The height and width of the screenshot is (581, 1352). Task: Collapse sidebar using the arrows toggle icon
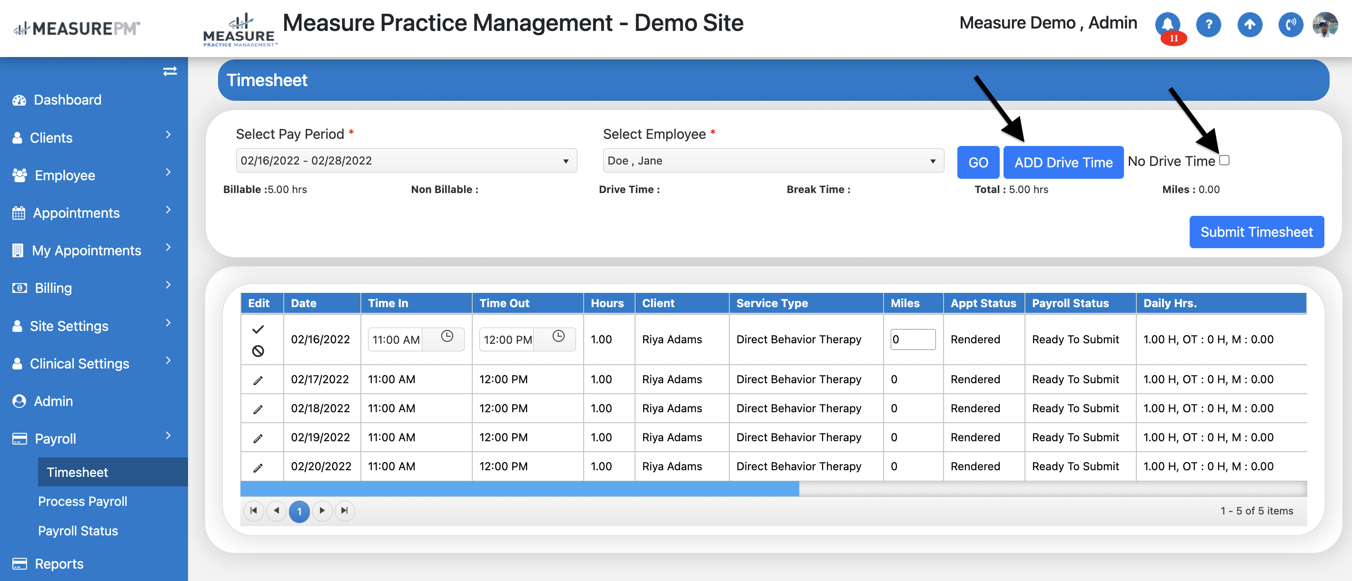click(x=169, y=71)
